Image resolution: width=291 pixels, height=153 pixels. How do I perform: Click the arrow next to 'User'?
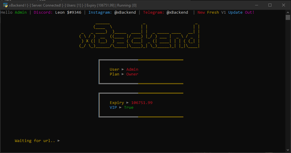[123, 69]
